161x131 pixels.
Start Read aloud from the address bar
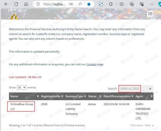tap(80, 4)
